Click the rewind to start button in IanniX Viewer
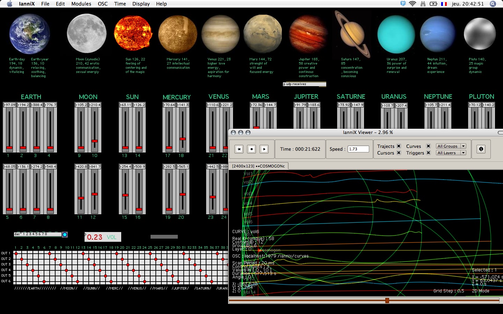The height and width of the screenshot is (314, 503). [x=239, y=149]
